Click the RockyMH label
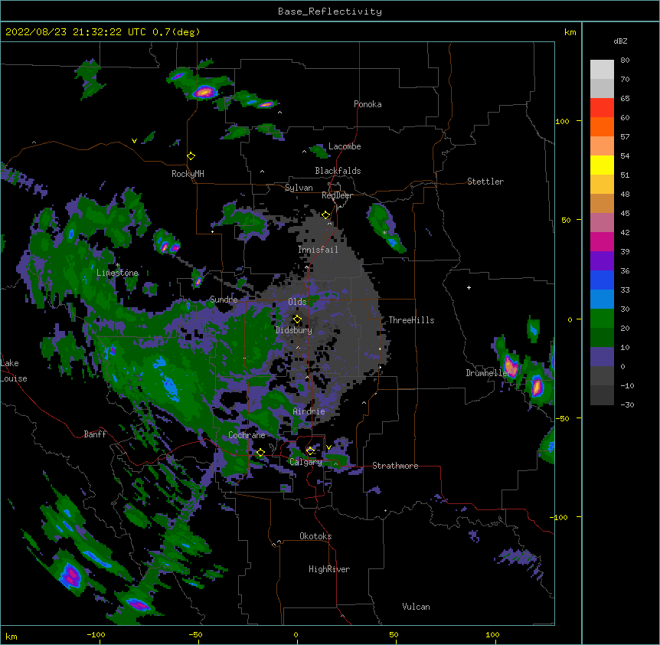The width and height of the screenshot is (660, 645). (188, 174)
